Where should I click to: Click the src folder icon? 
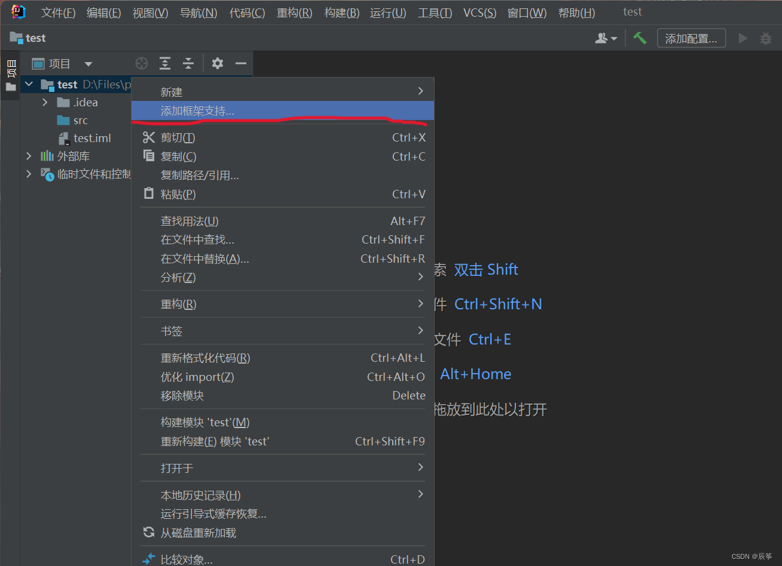[x=63, y=120]
